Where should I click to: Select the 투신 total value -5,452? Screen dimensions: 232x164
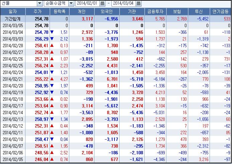[203, 19]
